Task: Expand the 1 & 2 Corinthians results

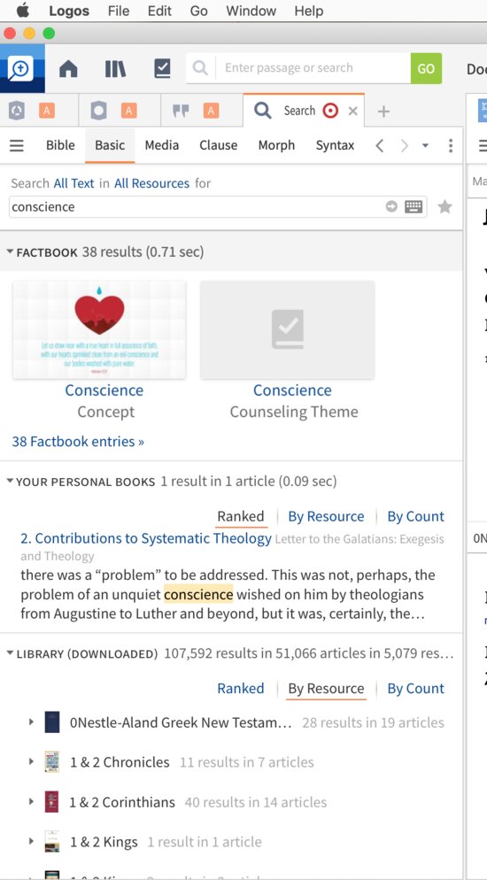Action: (31, 801)
